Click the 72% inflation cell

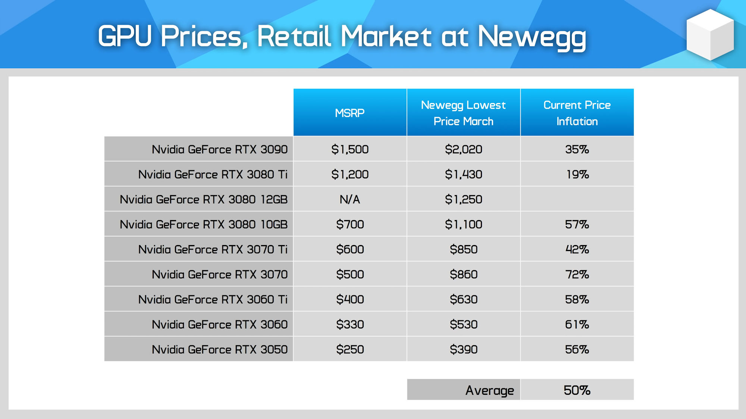tap(577, 274)
